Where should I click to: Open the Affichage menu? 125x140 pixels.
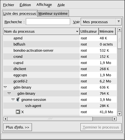[44, 5]
